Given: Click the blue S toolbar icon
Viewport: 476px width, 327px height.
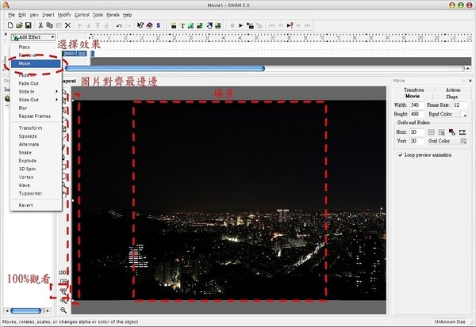Looking at the screenshot, I should (x=158, y=25).
